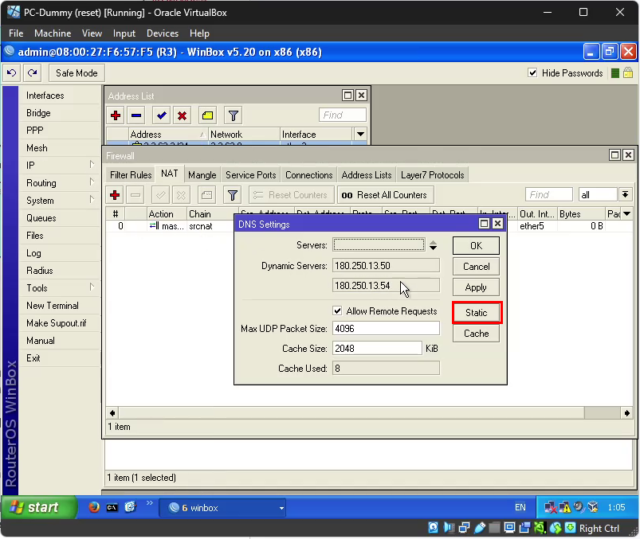The height and width of the screenshot is (539, 640).
Task: Open filter funnel in Firewall window
Action: click(x=233, y=195)
